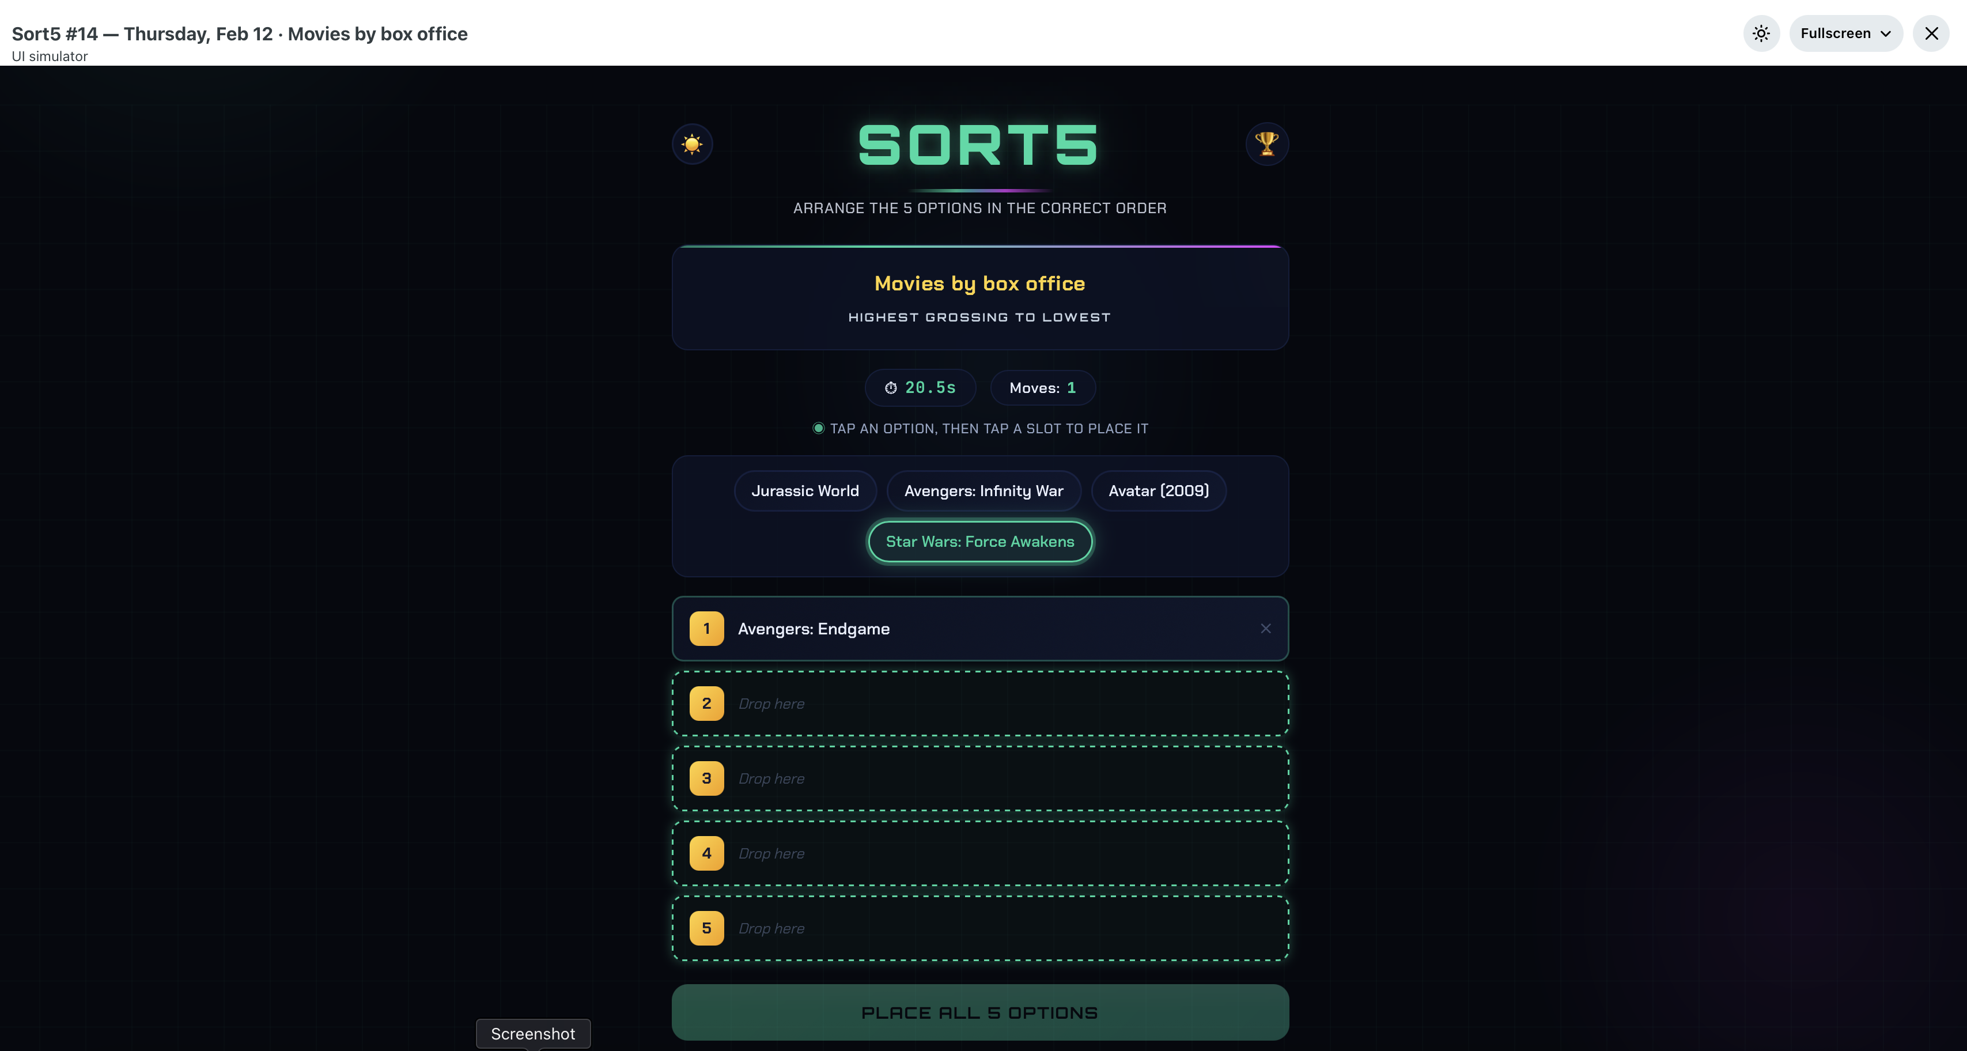Open the trophy leaderboard icon
The image size is (1967, 1051).
(x=1267, y=143)
